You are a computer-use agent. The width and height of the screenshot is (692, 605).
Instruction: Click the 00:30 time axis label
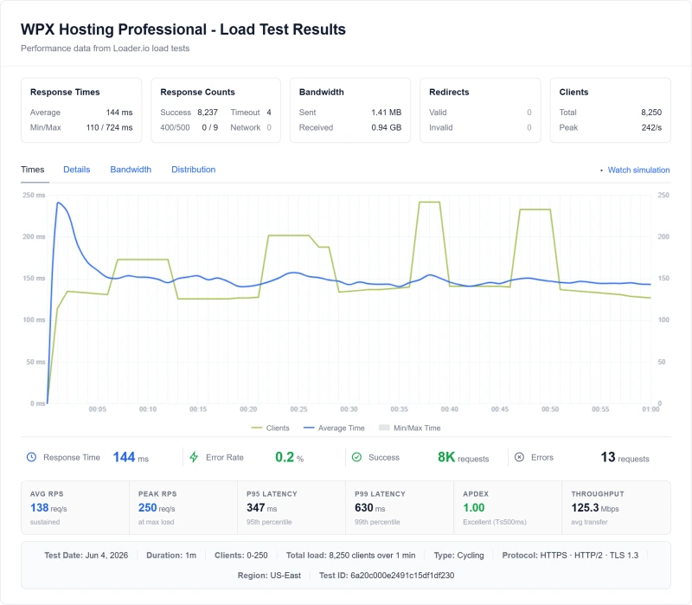point(349,409)
